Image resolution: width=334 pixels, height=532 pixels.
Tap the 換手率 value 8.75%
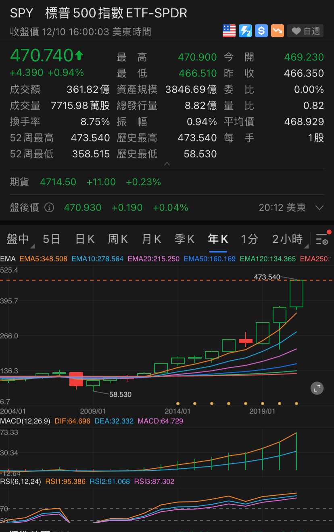95,122
